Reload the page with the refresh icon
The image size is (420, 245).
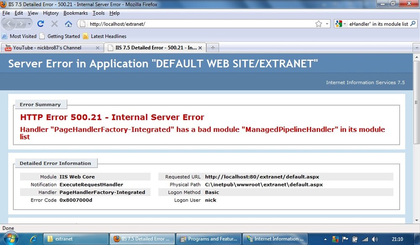pos(40,24)
